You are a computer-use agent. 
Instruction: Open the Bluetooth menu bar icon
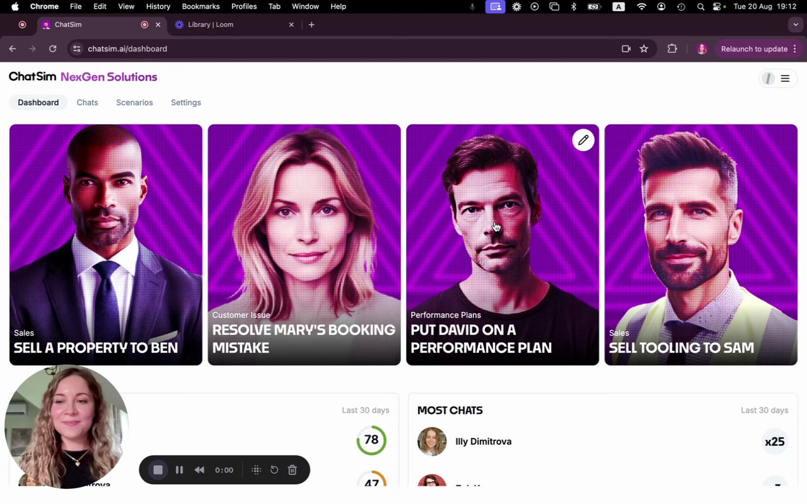[574, 6]
